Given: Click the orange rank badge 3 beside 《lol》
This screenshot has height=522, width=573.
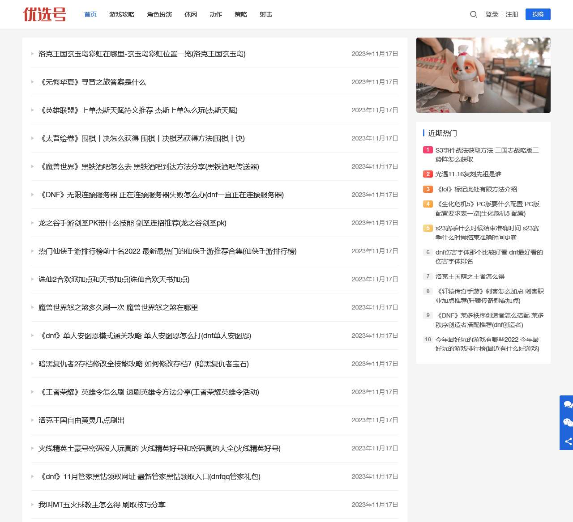Looking at the screenshot, I should click(x=428, y=189).
